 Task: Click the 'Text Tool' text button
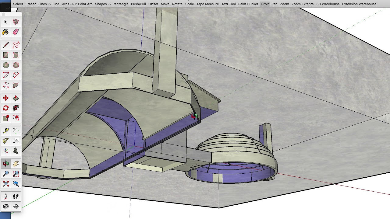(x=229, y=4)
